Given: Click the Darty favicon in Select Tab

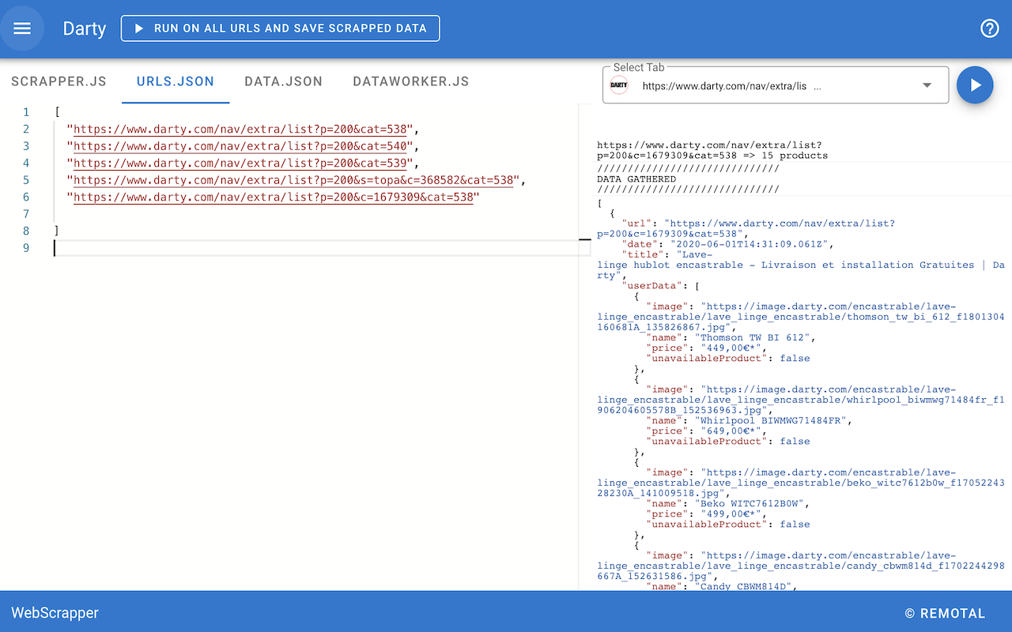Looking at the screenshot, I should [619, 85].
